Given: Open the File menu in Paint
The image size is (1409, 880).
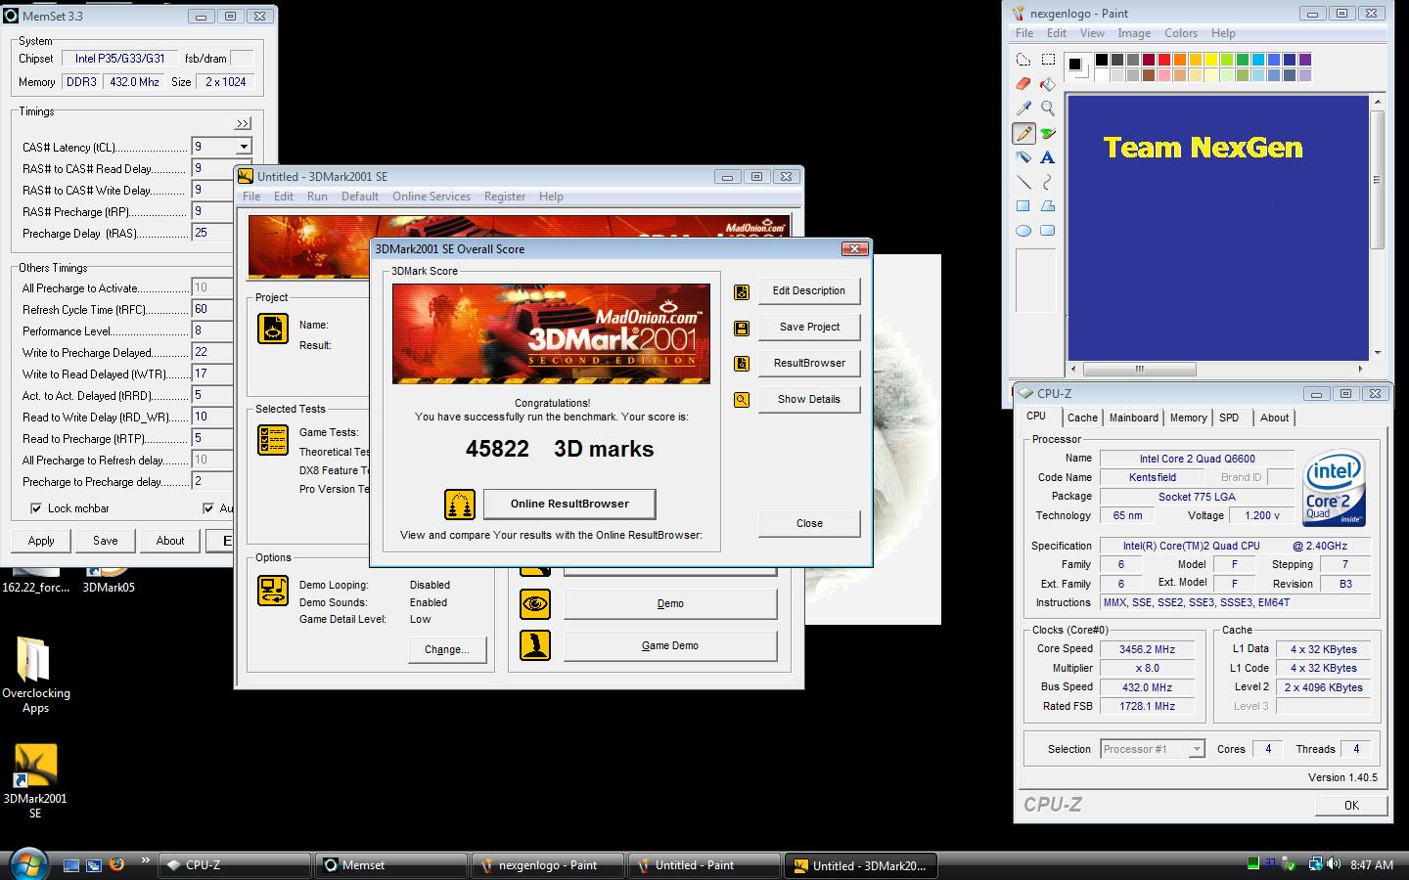Looking at the screenshot, I should click(1024, 33).
